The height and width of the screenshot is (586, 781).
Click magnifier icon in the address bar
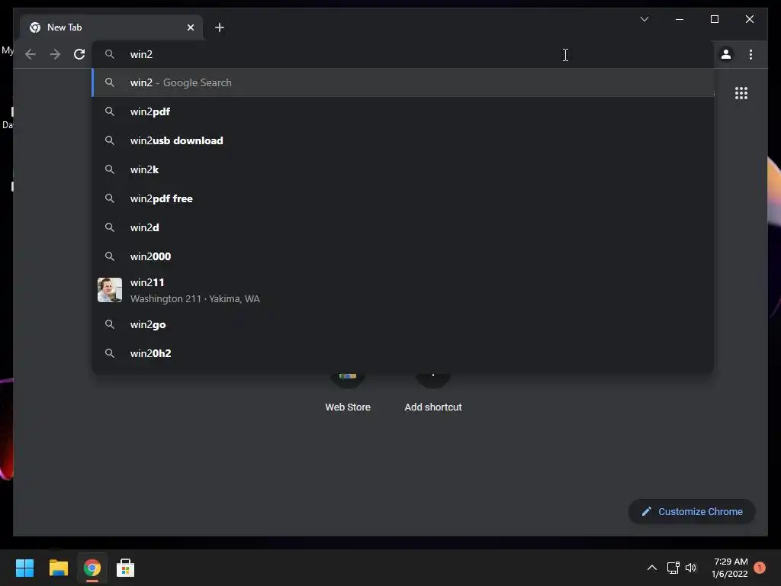coord(110,54)
